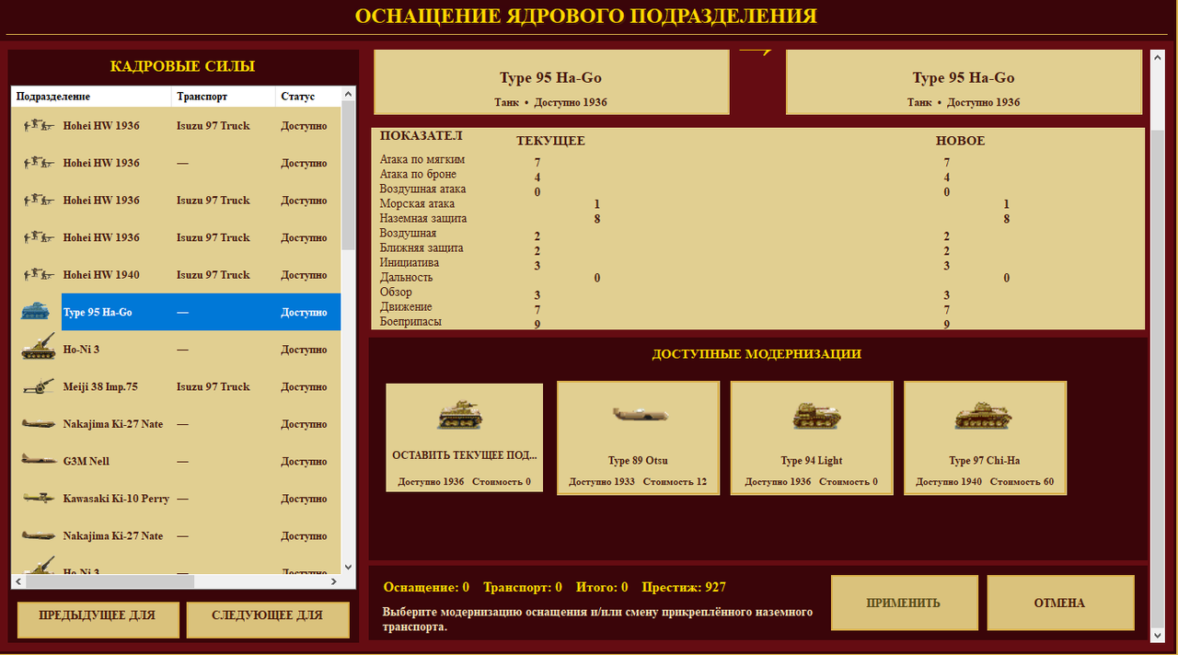The image size is (1178, 655).
Task: Click the Наземная защита stat label
Action: pyautogui.click(x=423, y=218)
